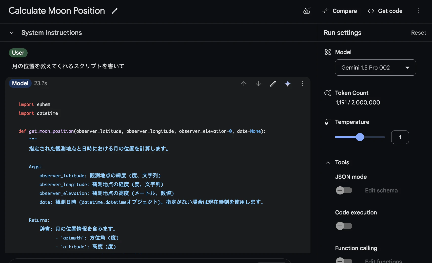Image resolution: width=432 pixels, height=263 pixels.
Task: Click the JSON mode label
Action: [x=351, y=177]
